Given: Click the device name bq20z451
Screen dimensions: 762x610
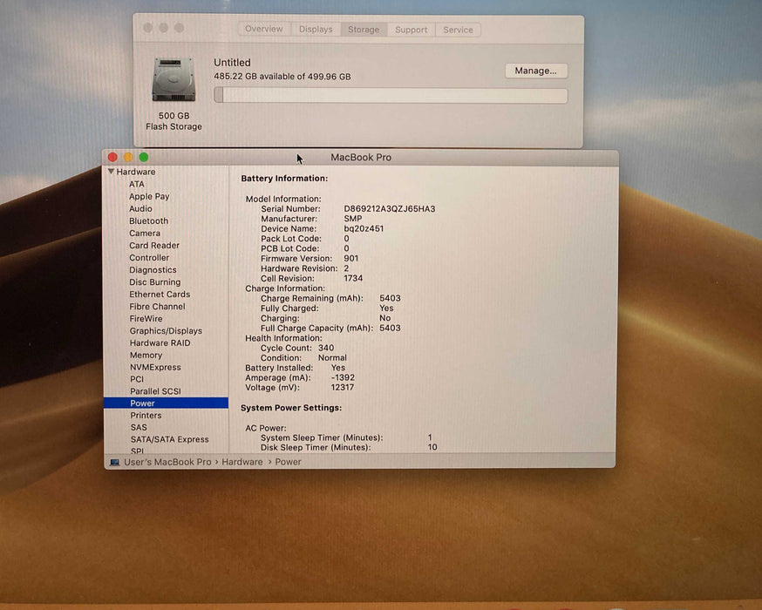Looking at the screenshot, I should pos(364,228).
